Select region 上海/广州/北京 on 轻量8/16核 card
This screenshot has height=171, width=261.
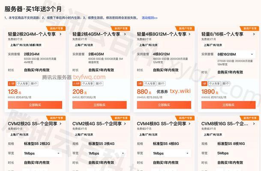(213, 45)
